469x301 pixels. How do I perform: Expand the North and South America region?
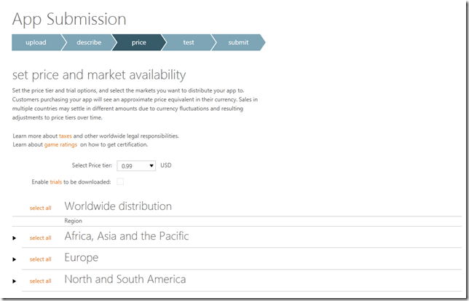point(14,281)
